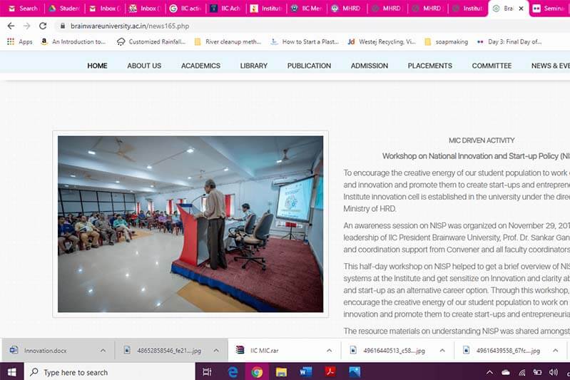Switch to the 'Search' Gmail tab

coord(24,8)
